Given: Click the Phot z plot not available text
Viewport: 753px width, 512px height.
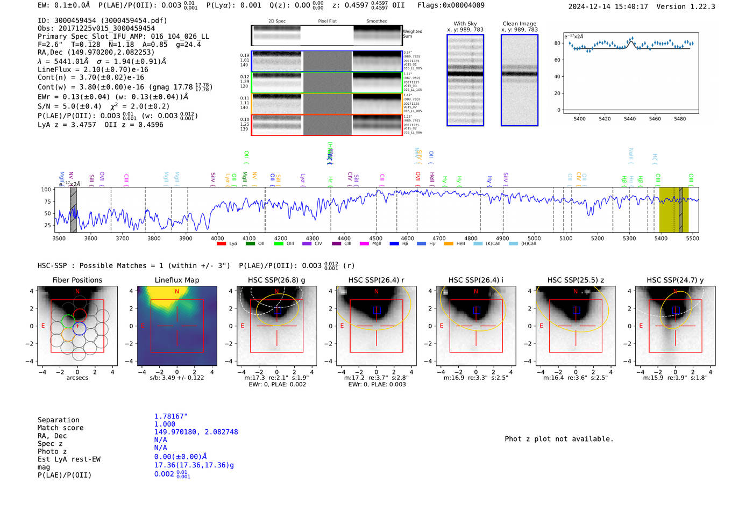Looking at the screenshot, I should 559,439.
